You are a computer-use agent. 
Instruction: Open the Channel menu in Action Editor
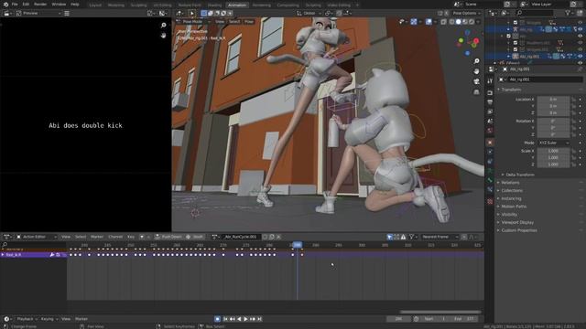click(115, 237)
